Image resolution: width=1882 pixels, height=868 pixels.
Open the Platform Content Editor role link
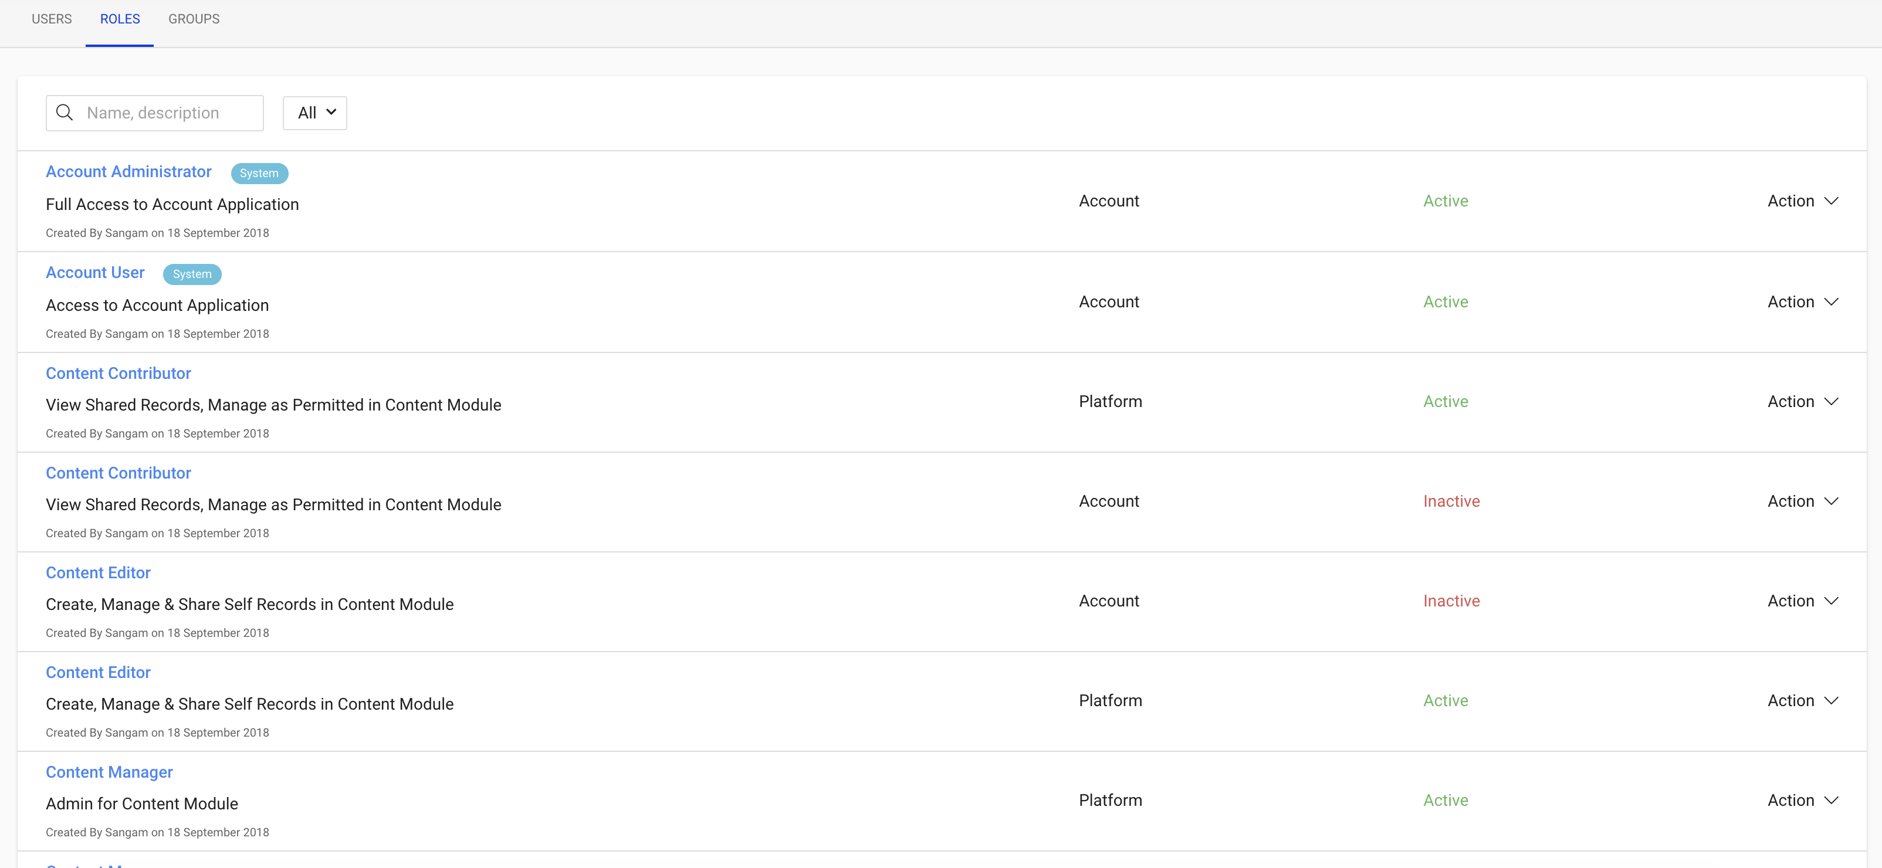tap(98, 672)
